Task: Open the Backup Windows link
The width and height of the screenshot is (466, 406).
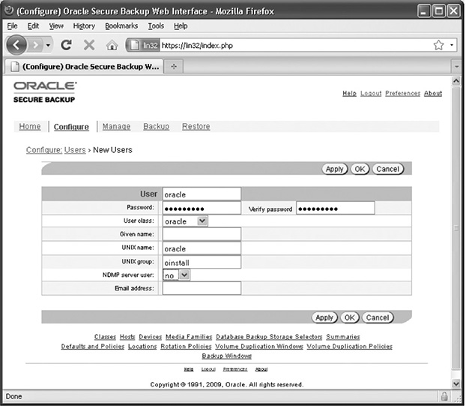Action: (227, 356)
